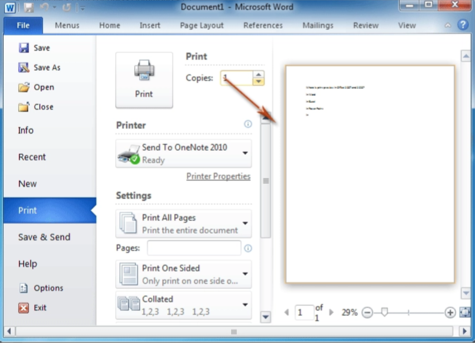Click inside the Pages input field
This screenshot has width=475, height=343.
coord(194,248)
